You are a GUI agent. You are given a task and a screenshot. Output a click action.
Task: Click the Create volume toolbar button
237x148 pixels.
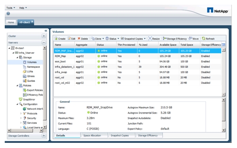coord(60,39)
